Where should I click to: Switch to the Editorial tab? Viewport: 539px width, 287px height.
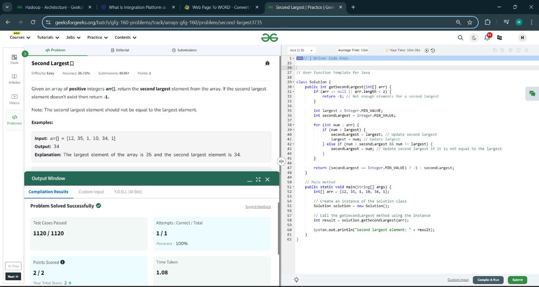click(120, 50)
